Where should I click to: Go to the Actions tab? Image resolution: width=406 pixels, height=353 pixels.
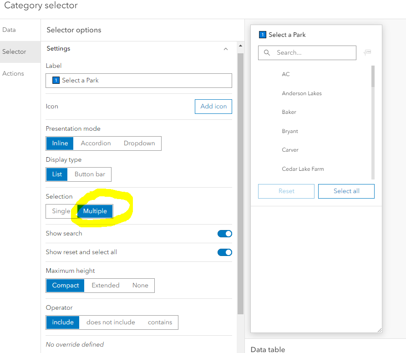pos(13,74)
